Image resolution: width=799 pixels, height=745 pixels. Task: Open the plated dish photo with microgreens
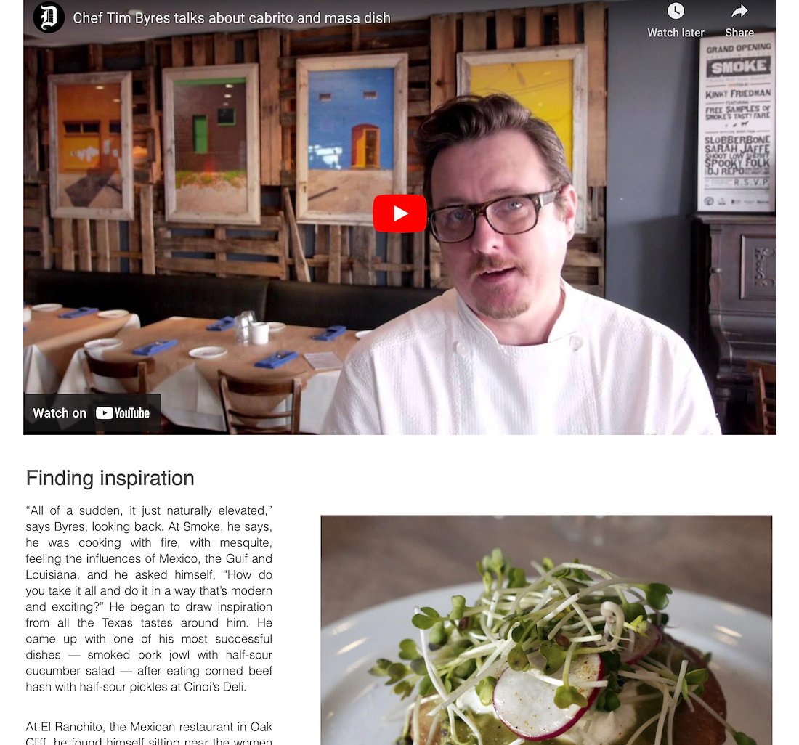[x=546, y=630]
